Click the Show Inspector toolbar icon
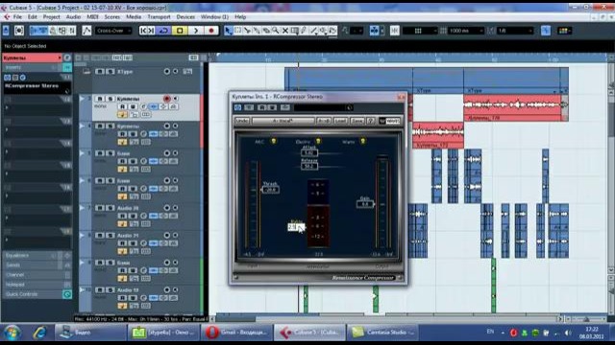This screenshot has width=615, height=345. (x=35, y=31)
